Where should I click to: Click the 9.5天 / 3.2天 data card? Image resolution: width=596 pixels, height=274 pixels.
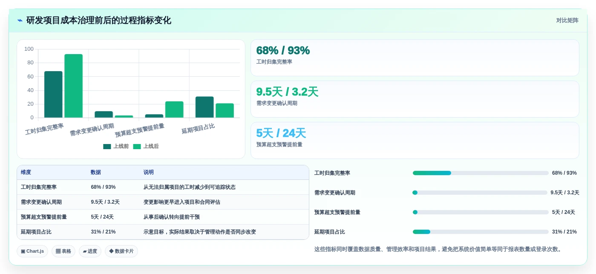pos(415,99)
